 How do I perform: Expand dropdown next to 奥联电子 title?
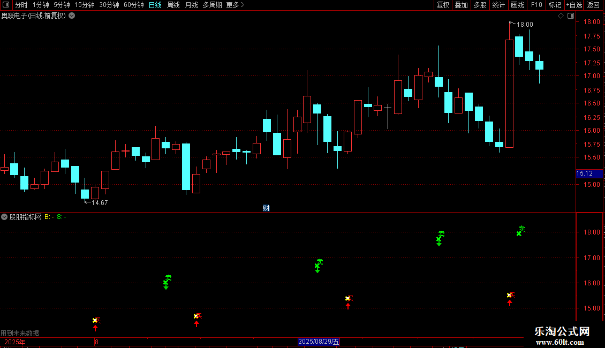[72, 16]
